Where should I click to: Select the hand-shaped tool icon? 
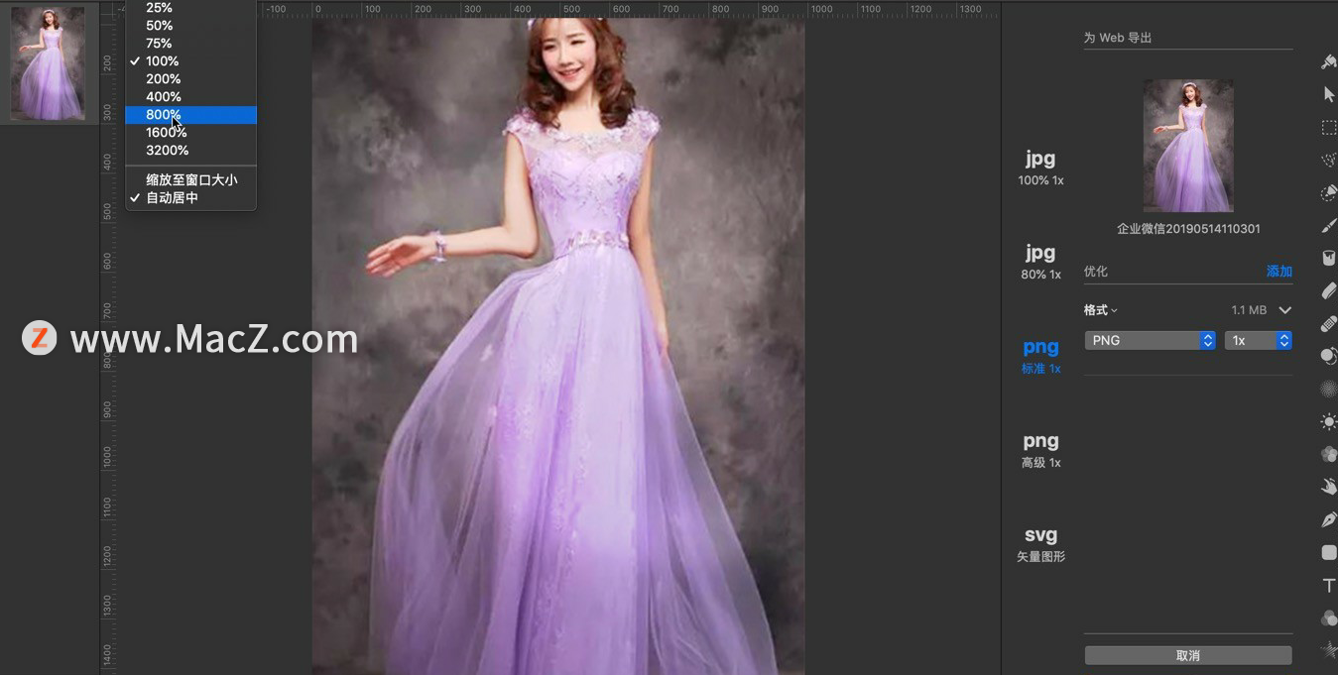point(1329,487)
